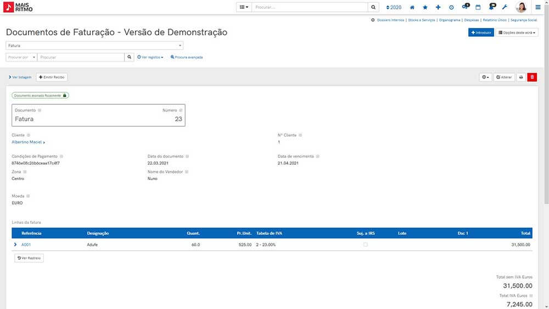Open the Opções deste ecrã dropdown
The image size is (549, 309).
click(517, 33)
